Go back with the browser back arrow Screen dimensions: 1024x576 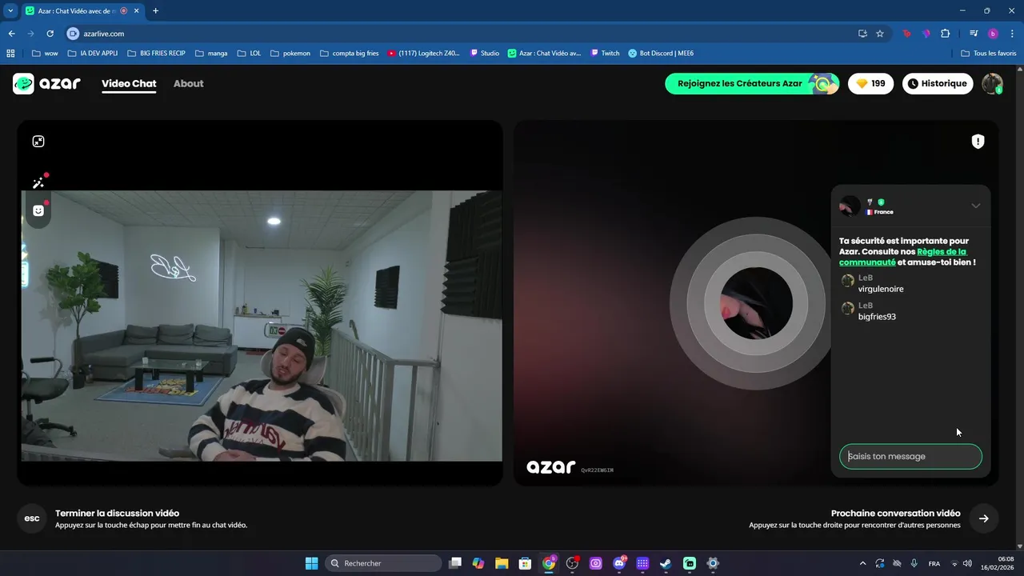tap(11, 34)
